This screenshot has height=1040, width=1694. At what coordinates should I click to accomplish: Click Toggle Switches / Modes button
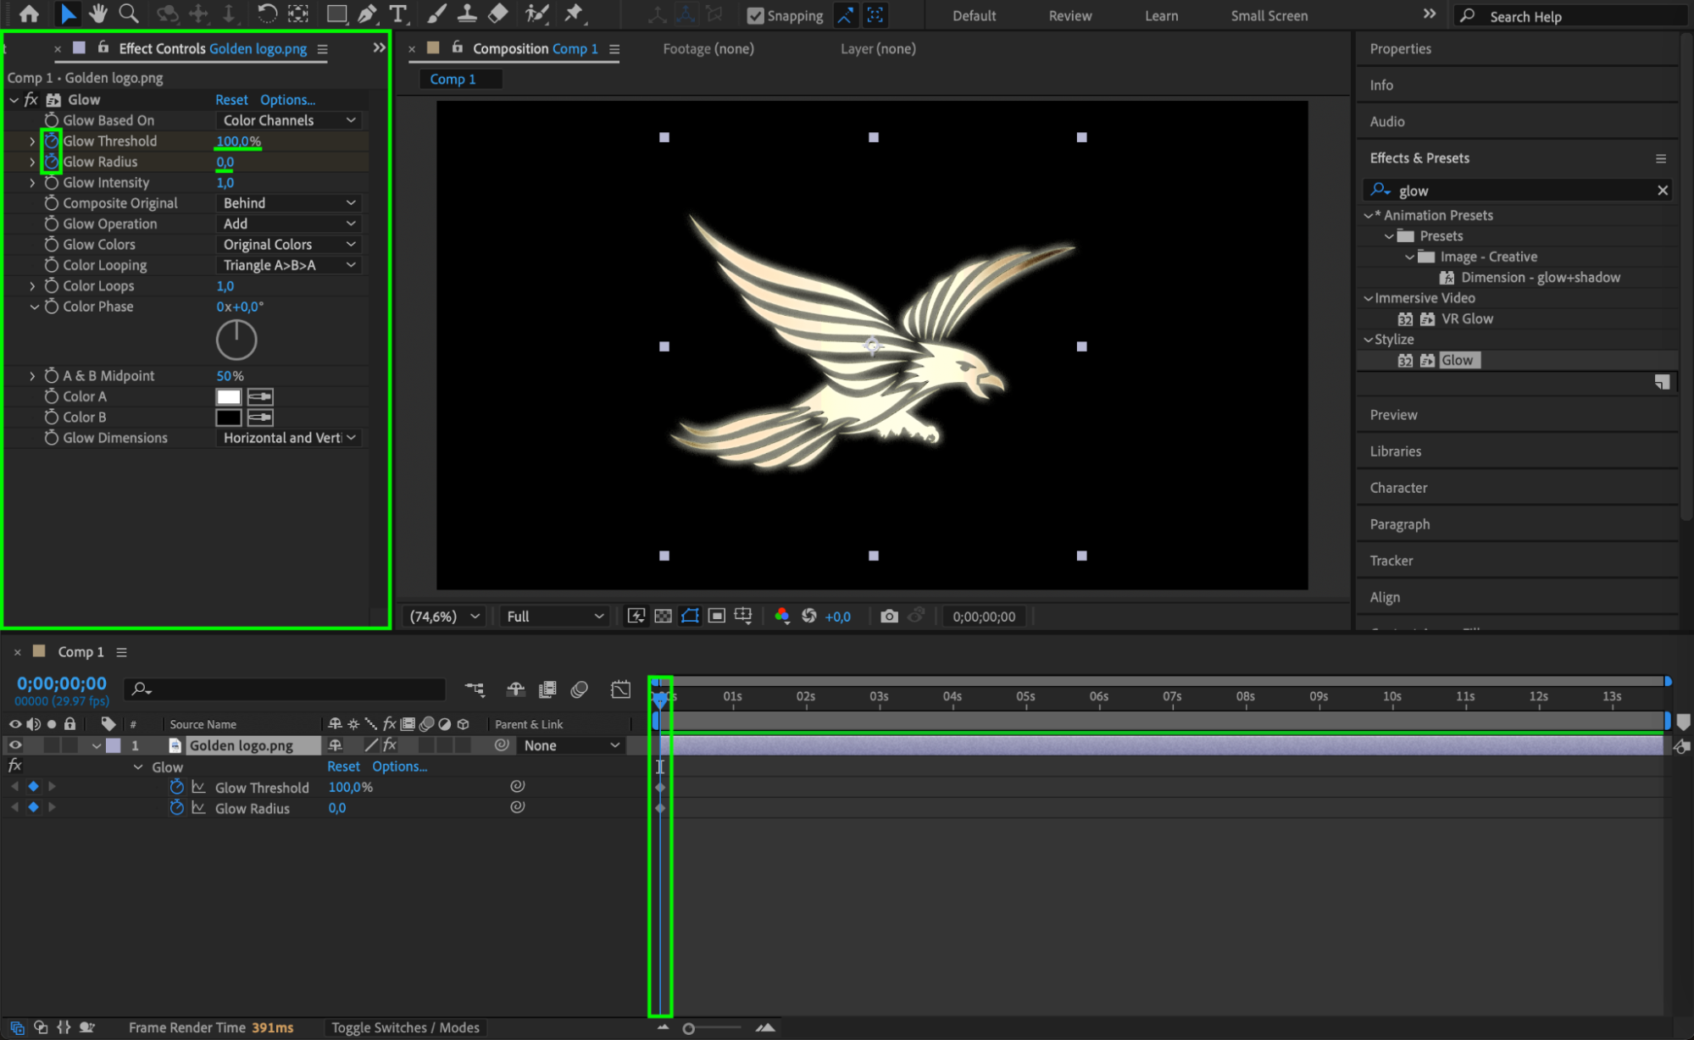coord(405,1027)
